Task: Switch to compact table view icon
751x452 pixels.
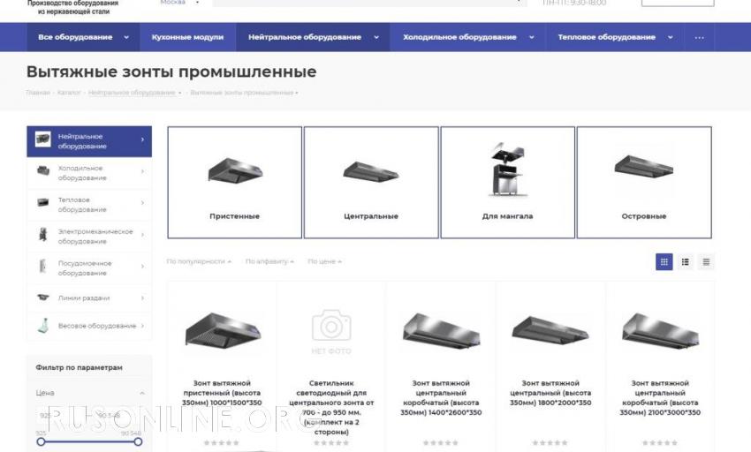Action: pos(706,262)
